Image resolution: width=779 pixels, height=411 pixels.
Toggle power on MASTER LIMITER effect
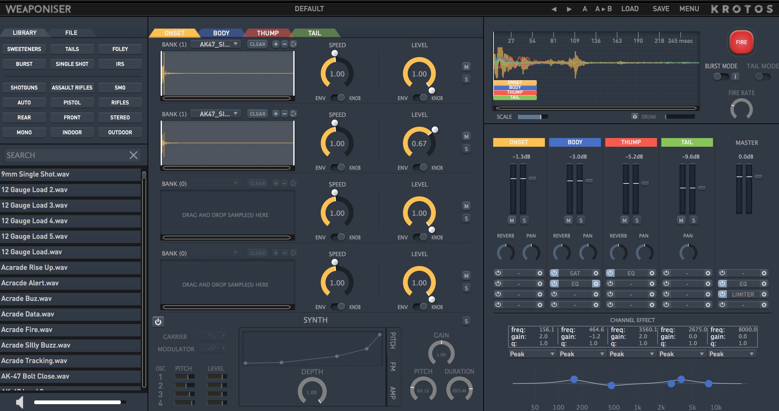[x=722, y=294]
